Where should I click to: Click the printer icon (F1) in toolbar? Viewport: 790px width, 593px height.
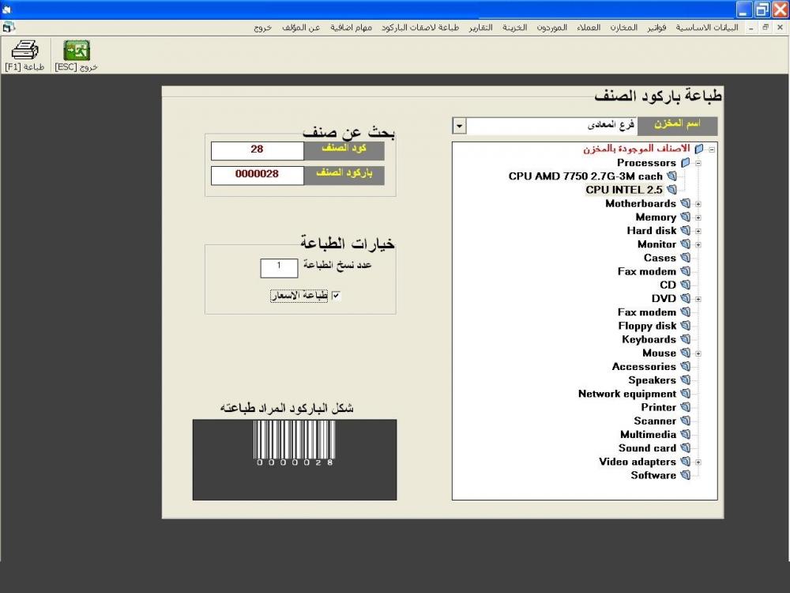(24, 50)
